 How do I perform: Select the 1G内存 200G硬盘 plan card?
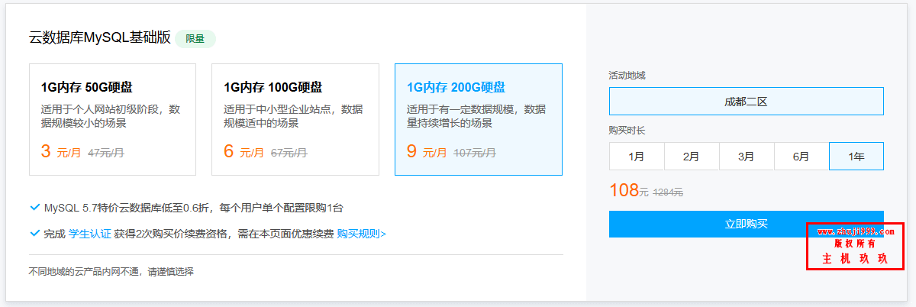pyautogui.click(x=479, y=119)
